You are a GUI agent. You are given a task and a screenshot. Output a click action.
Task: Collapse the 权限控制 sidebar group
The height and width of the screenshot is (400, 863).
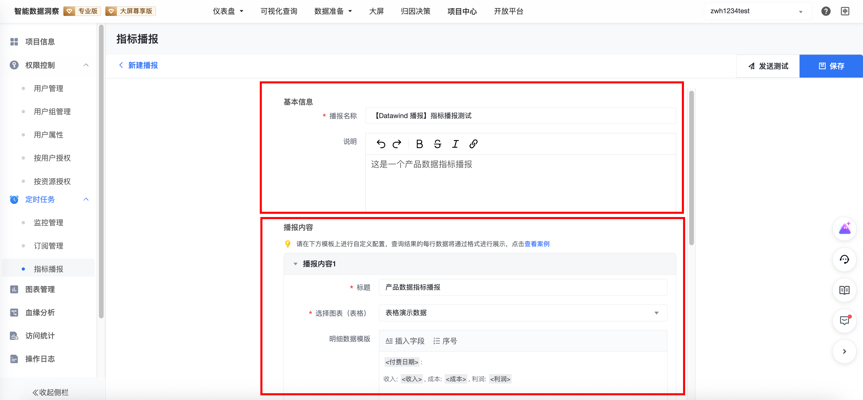[x=86, y=65]
